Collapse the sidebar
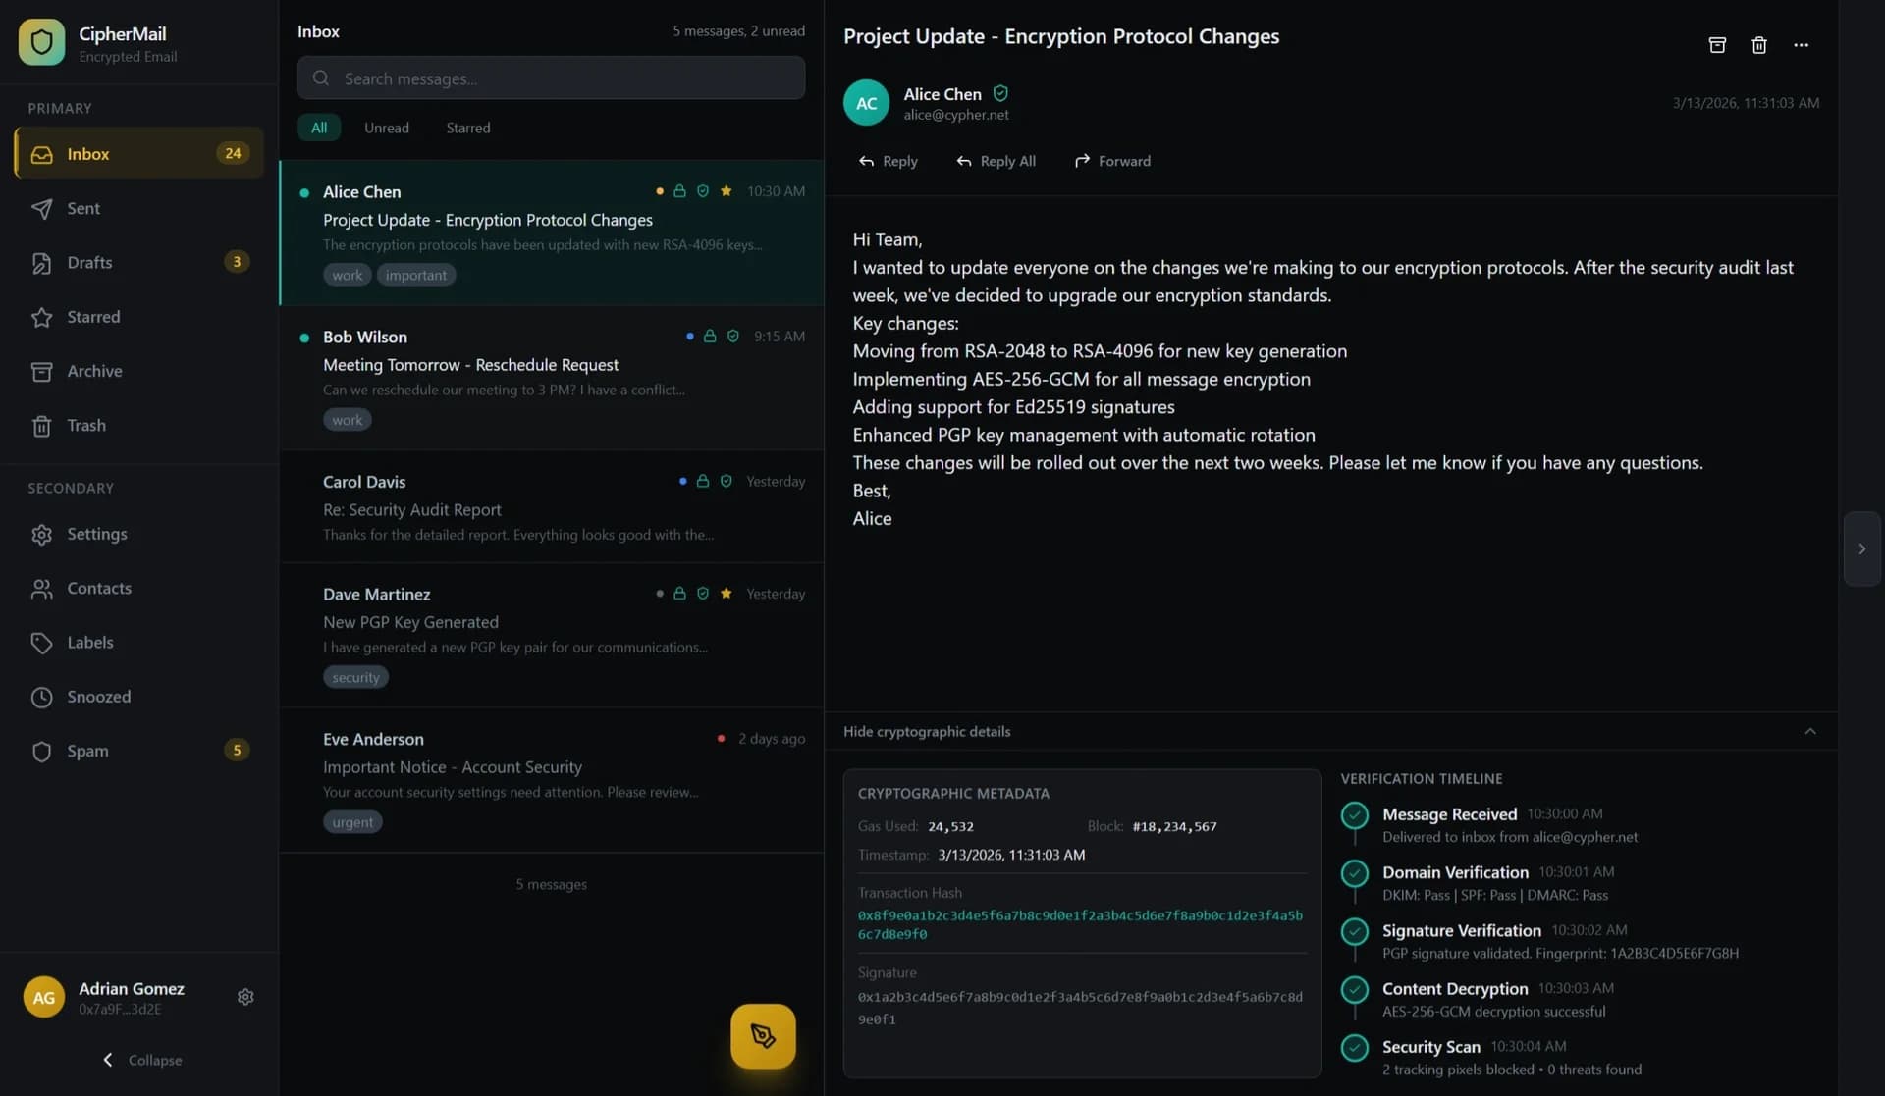 click(142, 1060)
